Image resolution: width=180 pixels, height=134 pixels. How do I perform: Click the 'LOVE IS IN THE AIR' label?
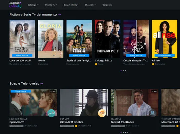point(19,119)
